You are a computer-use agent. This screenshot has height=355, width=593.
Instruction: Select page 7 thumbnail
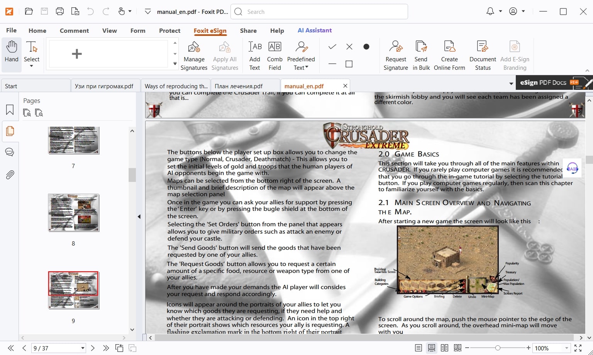(73, 140)
